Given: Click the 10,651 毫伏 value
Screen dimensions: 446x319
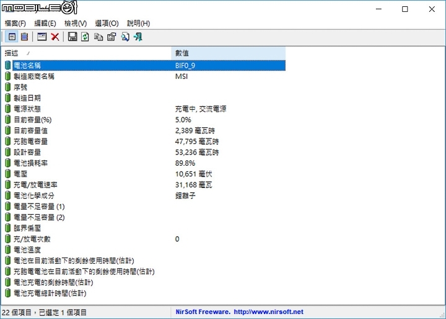Looking at the screenshot, I should 194,174.
